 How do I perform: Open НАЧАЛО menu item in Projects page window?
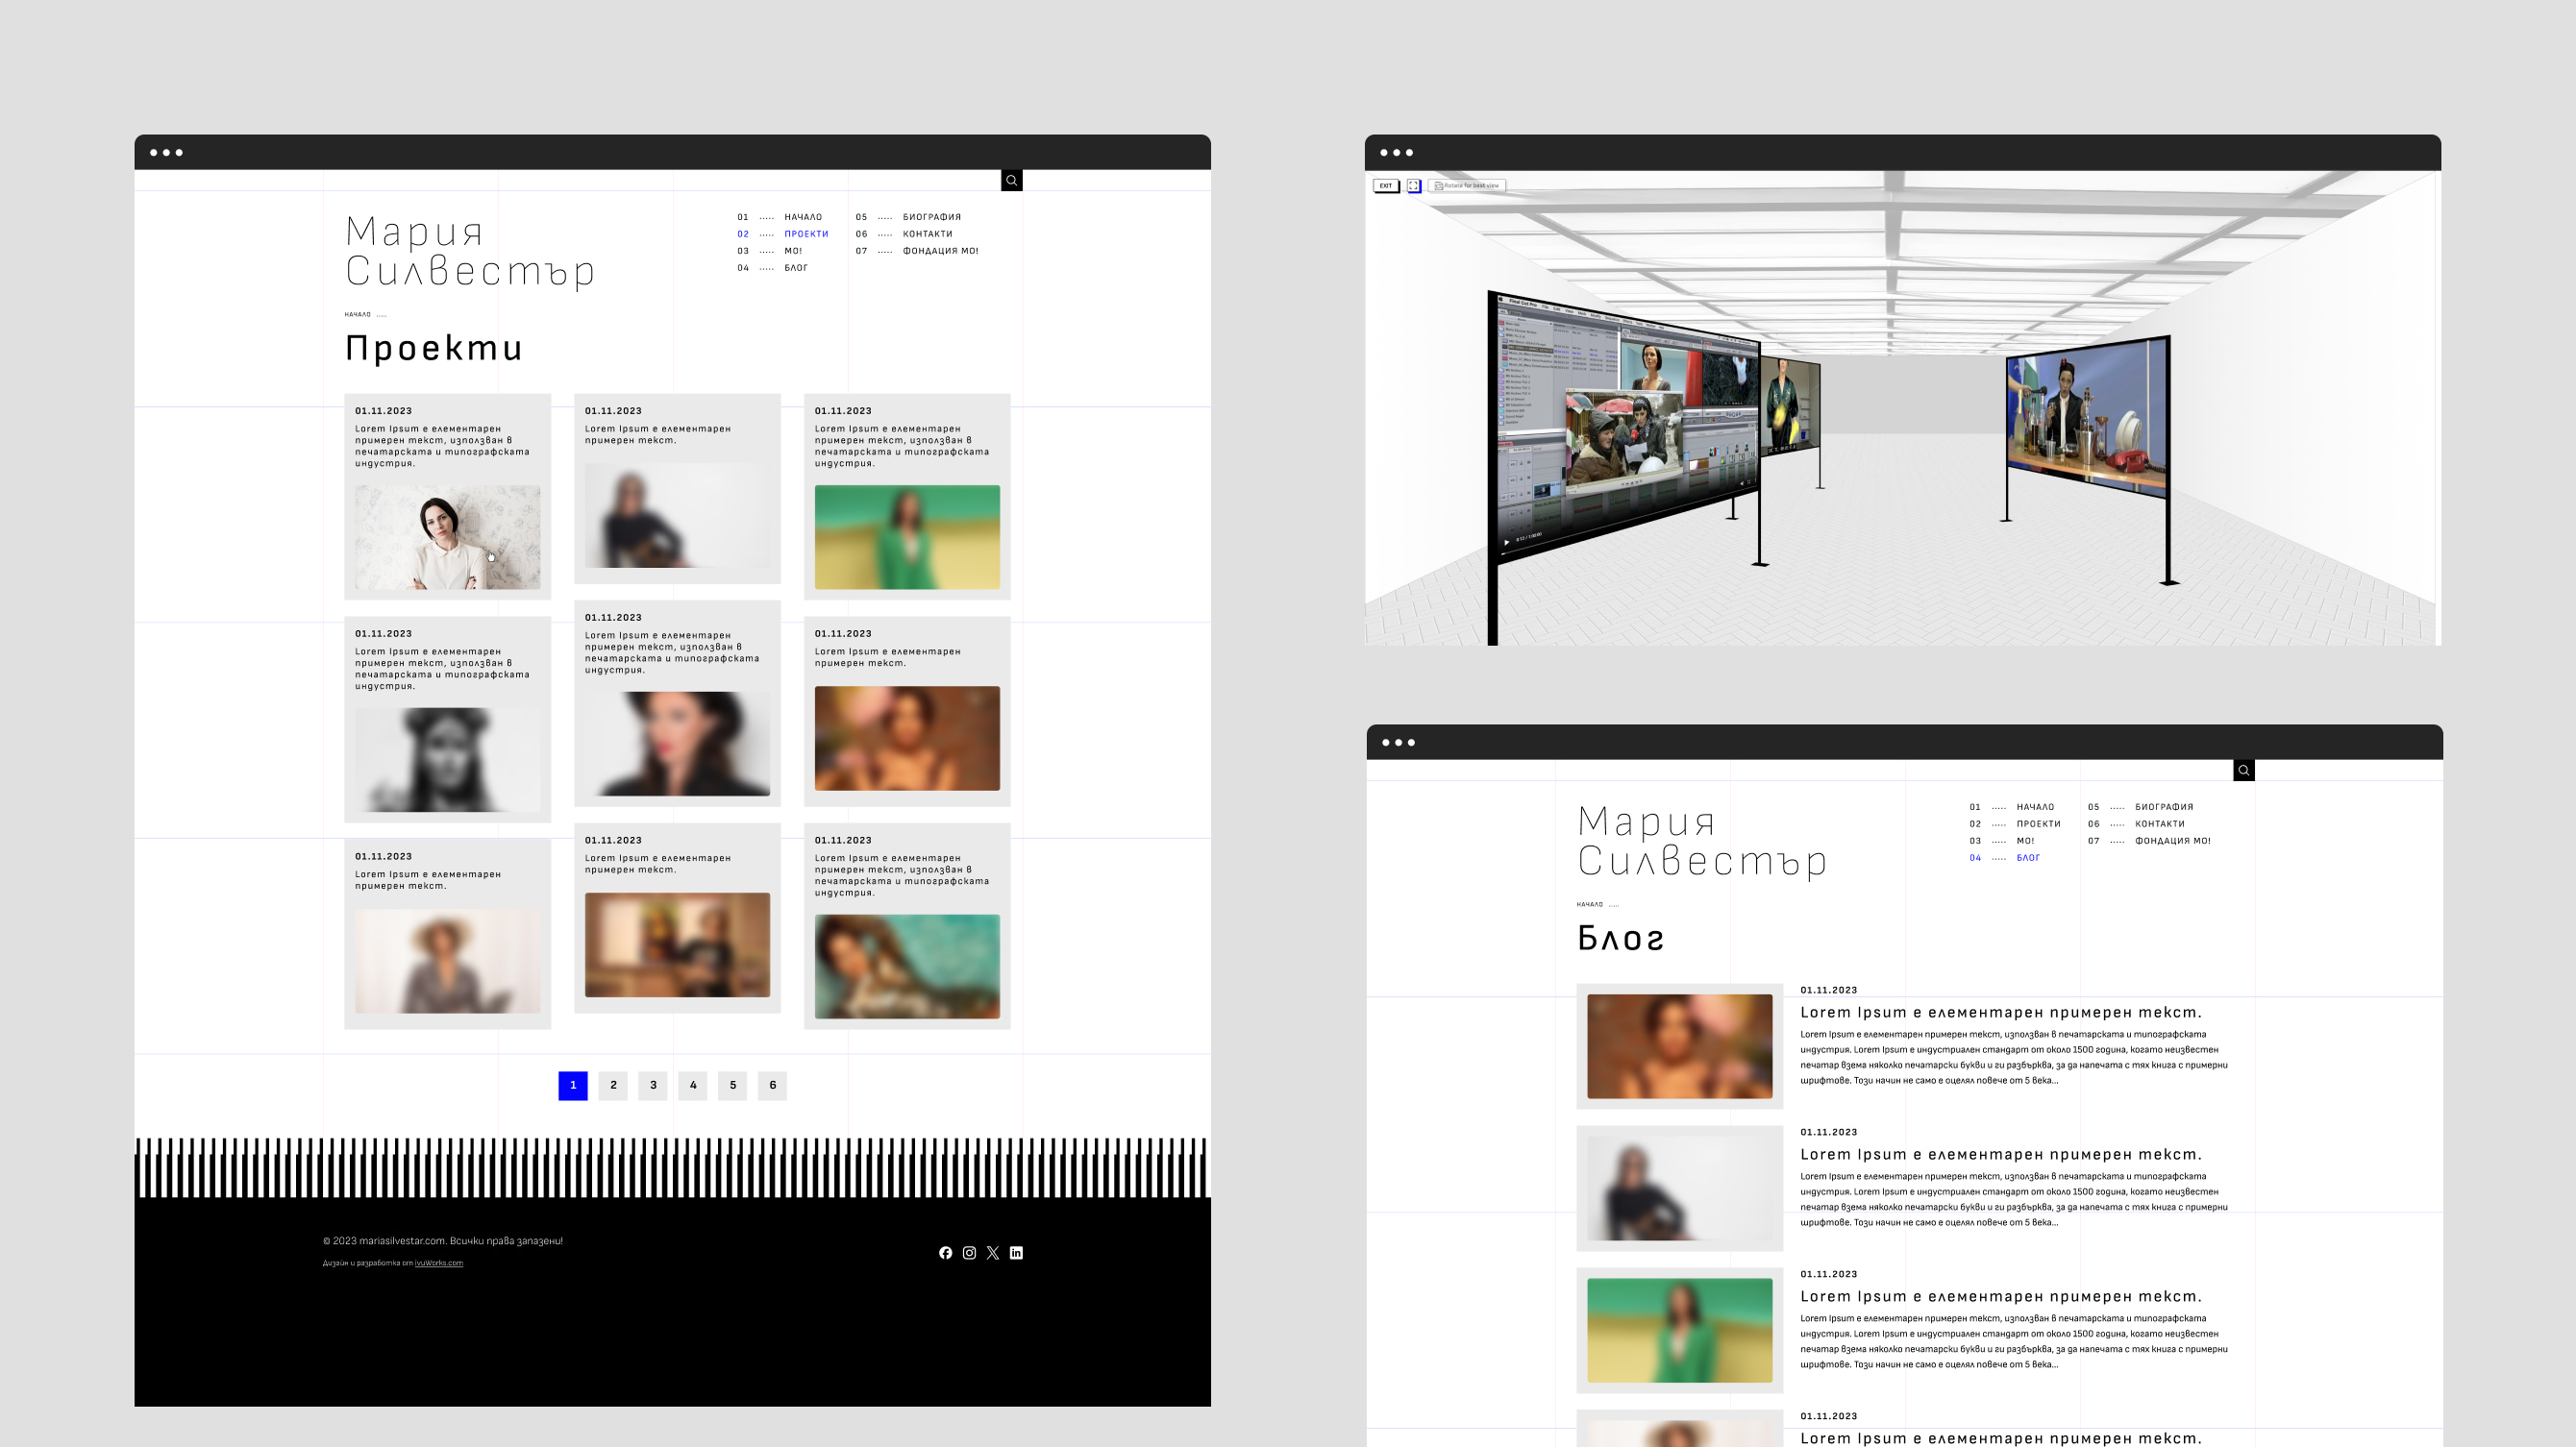pyautogui.click(x=803, y=217)
